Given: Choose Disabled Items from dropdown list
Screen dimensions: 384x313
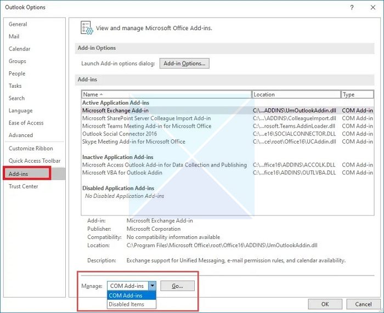Looking at the screenshot, I should (x=132, y=304).
